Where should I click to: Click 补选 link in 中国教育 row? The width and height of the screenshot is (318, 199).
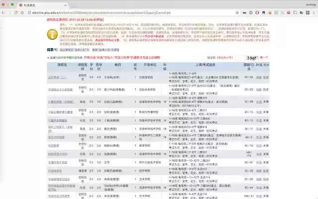258,146
